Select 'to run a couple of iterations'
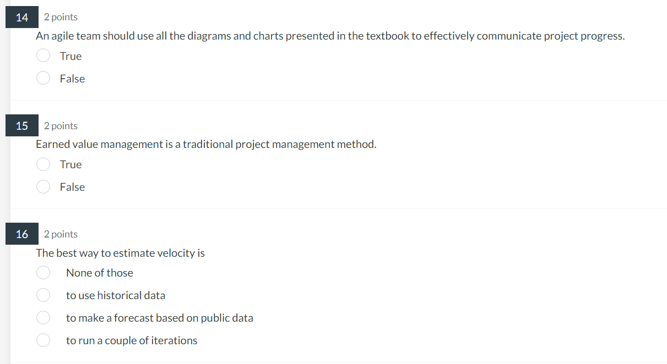The height and width of the screenshot is (364, 667). coord(43,340)
